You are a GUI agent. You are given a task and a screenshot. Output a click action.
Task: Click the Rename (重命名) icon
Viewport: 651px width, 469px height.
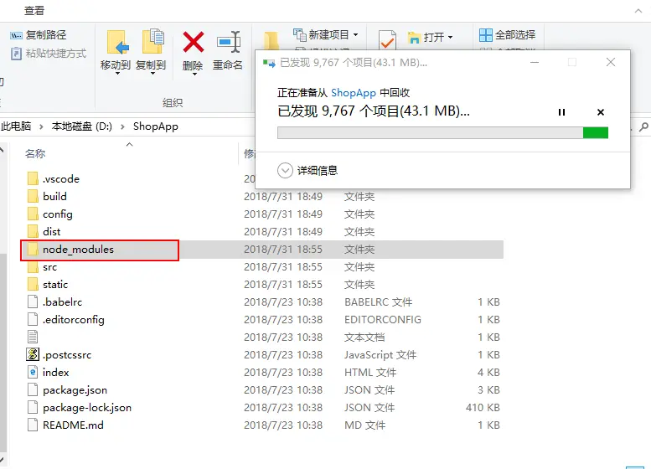tap(229, 42)
